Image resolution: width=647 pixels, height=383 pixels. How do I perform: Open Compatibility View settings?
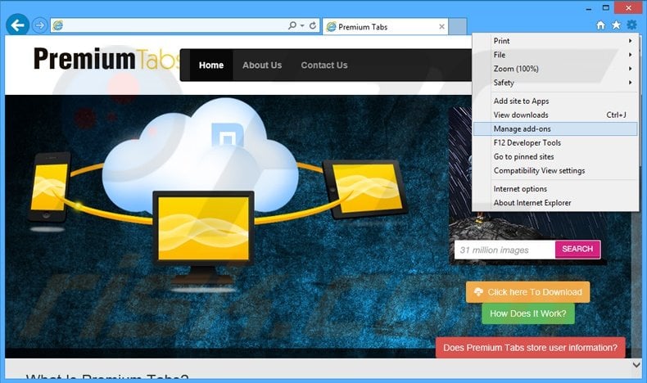pyautogui.click(x=555, y=171)
